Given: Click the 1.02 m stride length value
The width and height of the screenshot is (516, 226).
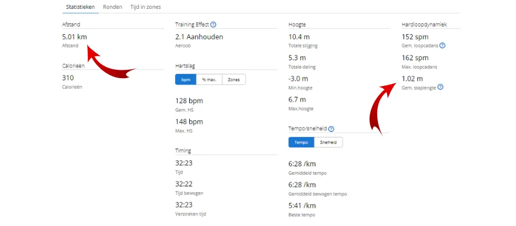Looking at the screenshot, I should [412, 79].
